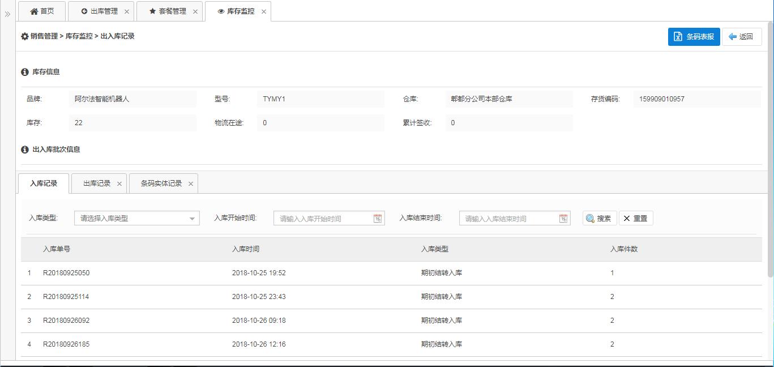
Task: Open the 入库类型 dropdown
Action: point(136,218)
